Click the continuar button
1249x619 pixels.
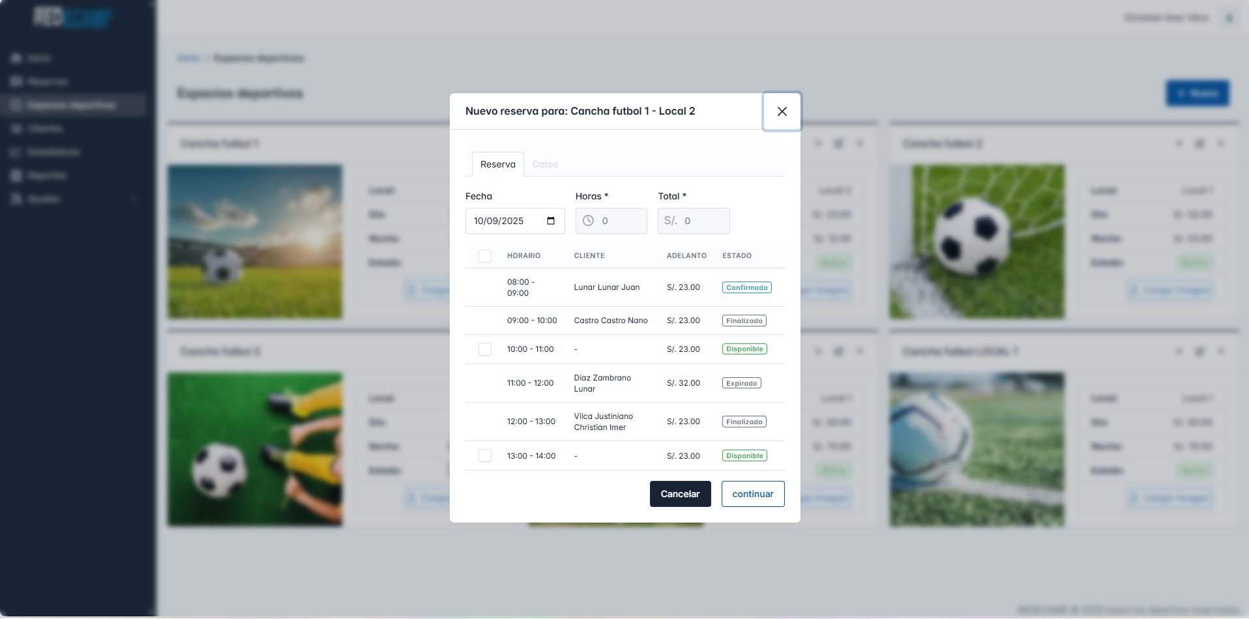(x=752, y=494)
